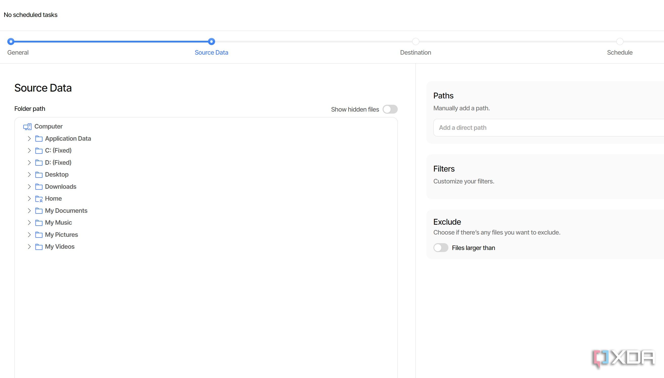The width and height of the screenshot is (664, 378).
Task: Click the Computer root icon
Action: (x=27, y=127)
